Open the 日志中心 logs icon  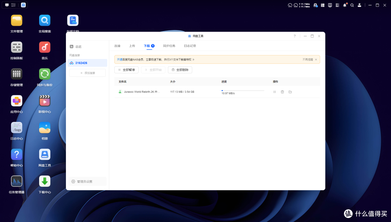point(16,128)
